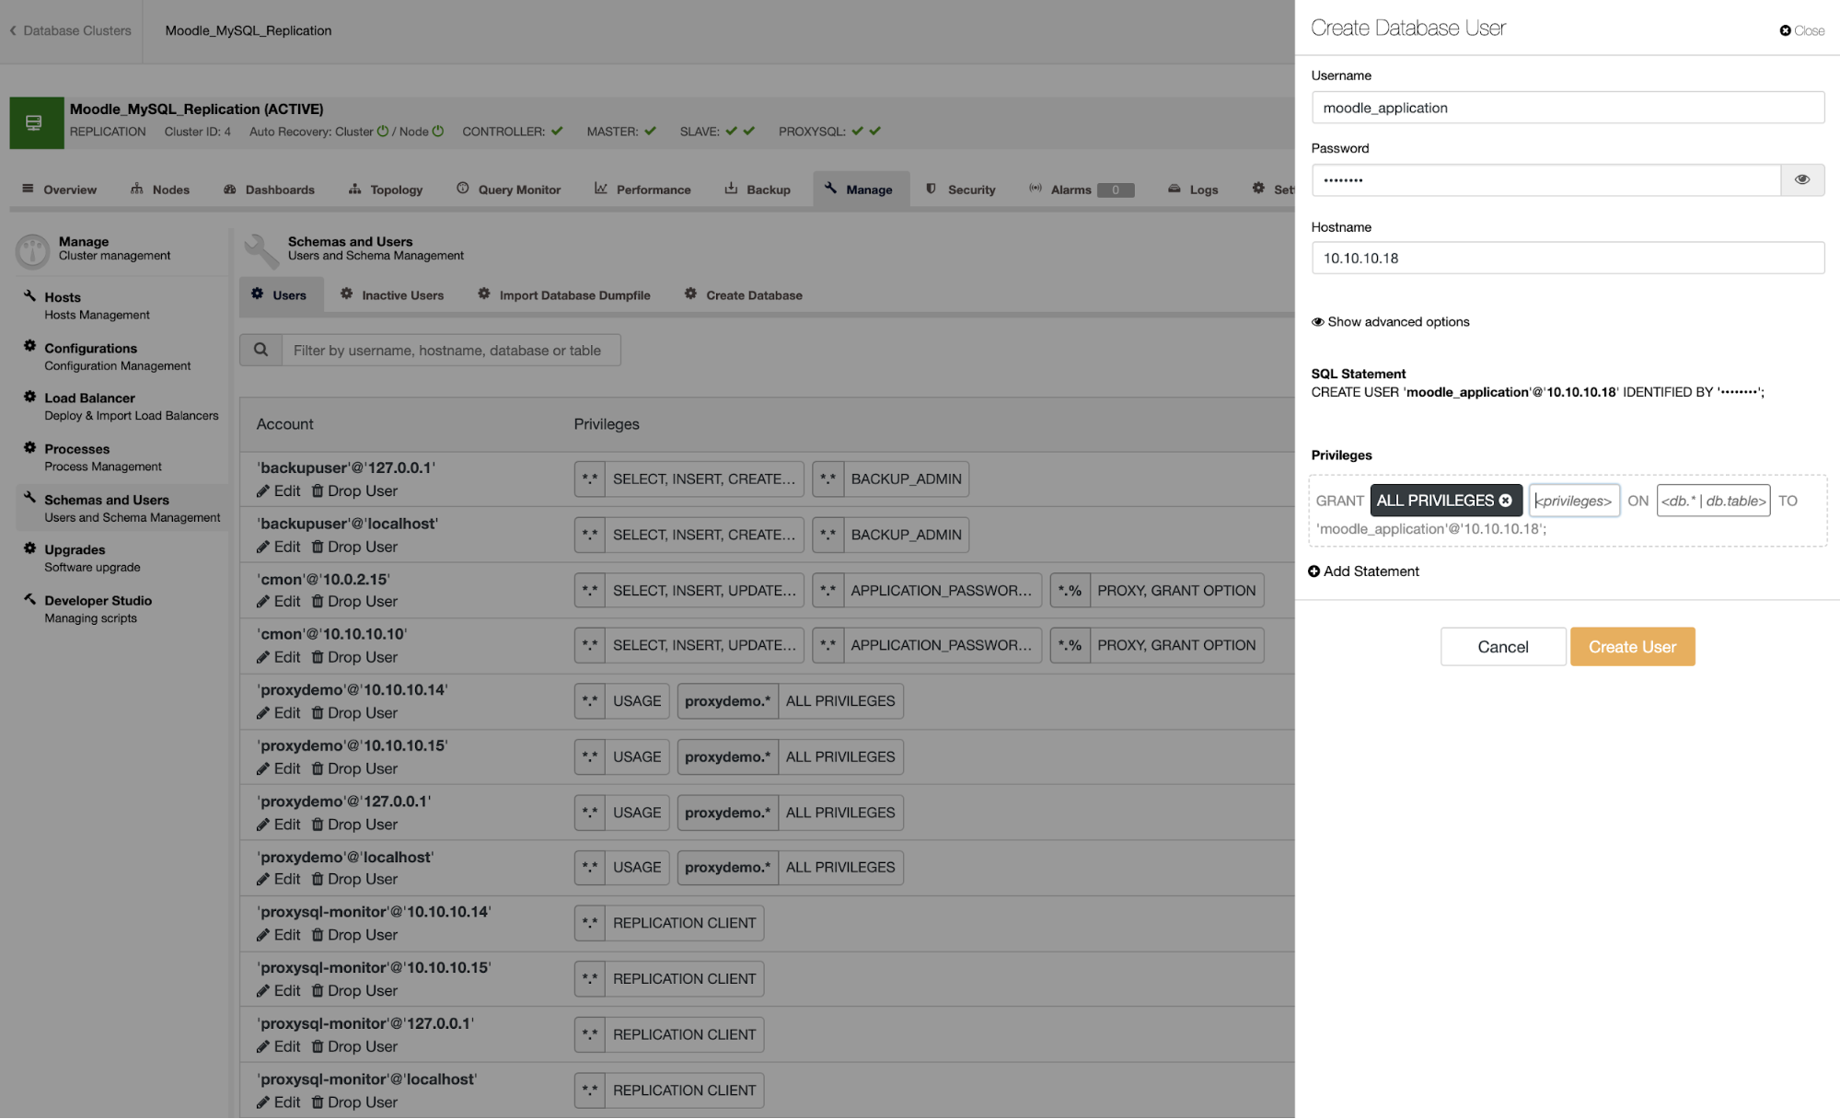Viewport: 1840px width, 1119px height.
Task: Click REPLICATION CLIENT of proxysql-monitor@localhost
Action: [684, 1090]
